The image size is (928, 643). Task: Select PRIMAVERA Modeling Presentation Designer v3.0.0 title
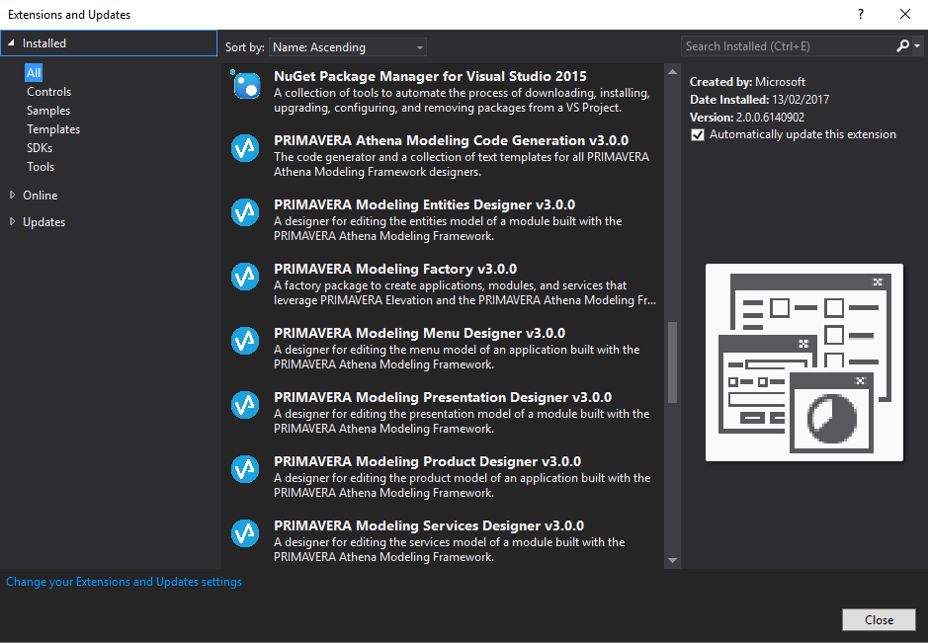point(443,397)
